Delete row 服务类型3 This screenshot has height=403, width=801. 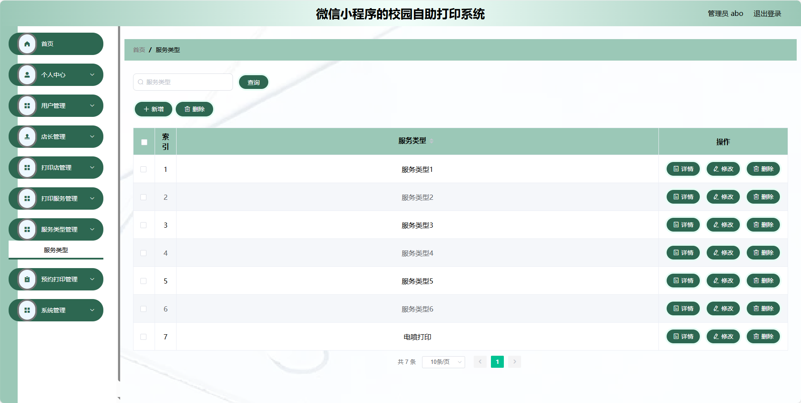[763, 225]
